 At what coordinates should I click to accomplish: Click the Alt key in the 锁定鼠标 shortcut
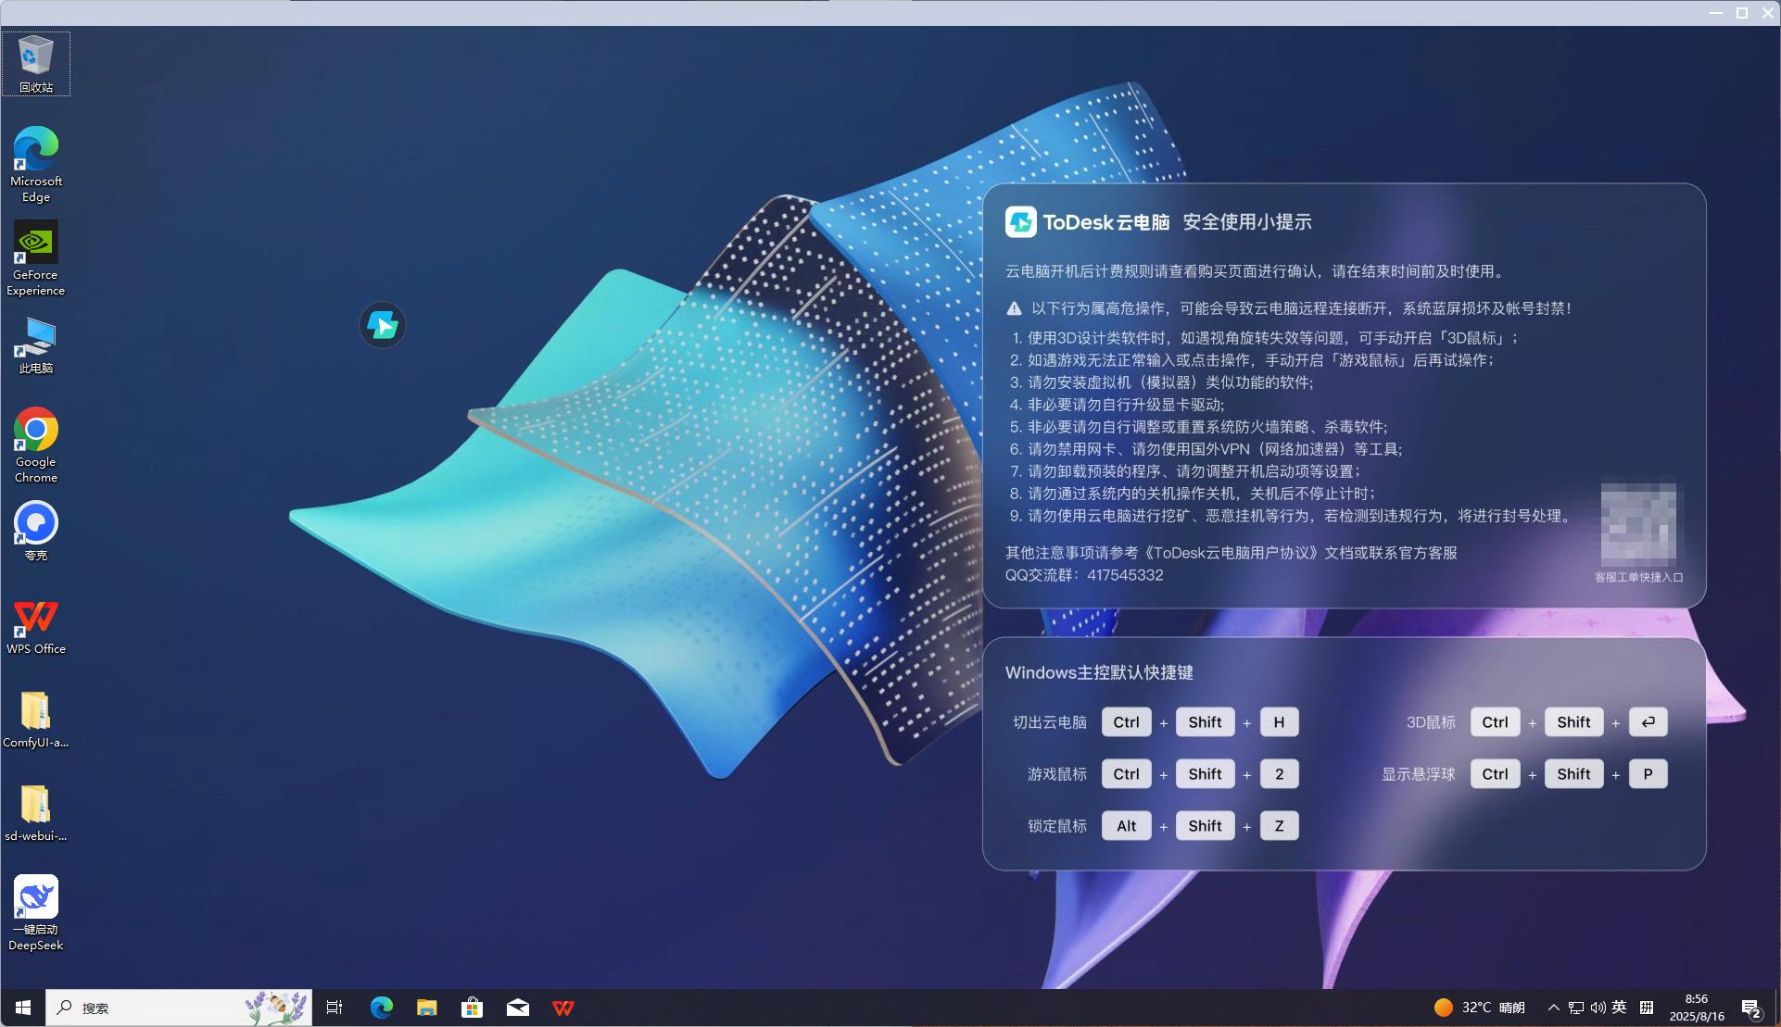[1126, 826]
